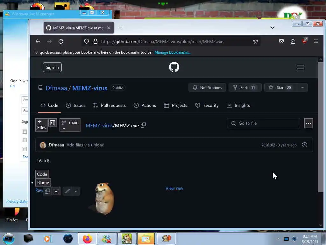326x245 pixels.
Task: Open the Pocket save icon in toolbar
Action: click(x=281, y=41)
